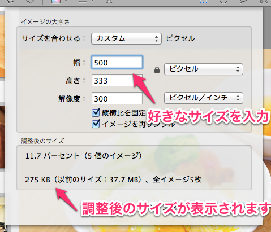Click the ピクセル text right of the カスタム dropdown
The height and width of the screenshot is (232, 271).
click(180, 38)
